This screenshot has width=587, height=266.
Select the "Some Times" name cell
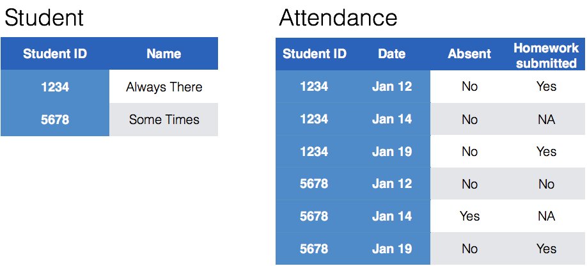click(x=164, y=120)
